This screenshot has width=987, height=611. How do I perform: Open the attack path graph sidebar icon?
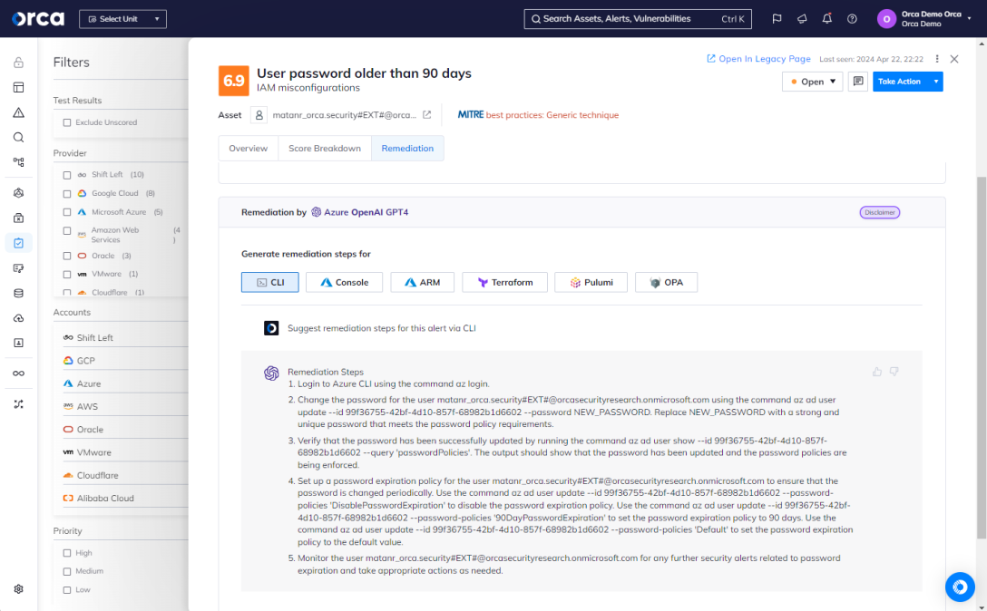pos(18,162)
